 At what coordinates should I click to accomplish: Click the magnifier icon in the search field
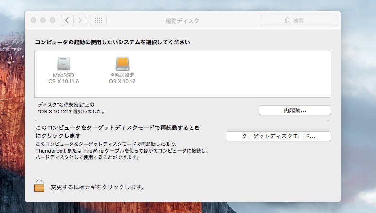coord(288,21)
